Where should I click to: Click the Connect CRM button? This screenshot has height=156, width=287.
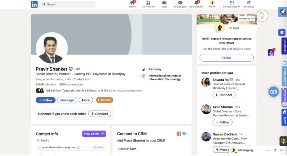pyautogui.click(x=127, y=149)
